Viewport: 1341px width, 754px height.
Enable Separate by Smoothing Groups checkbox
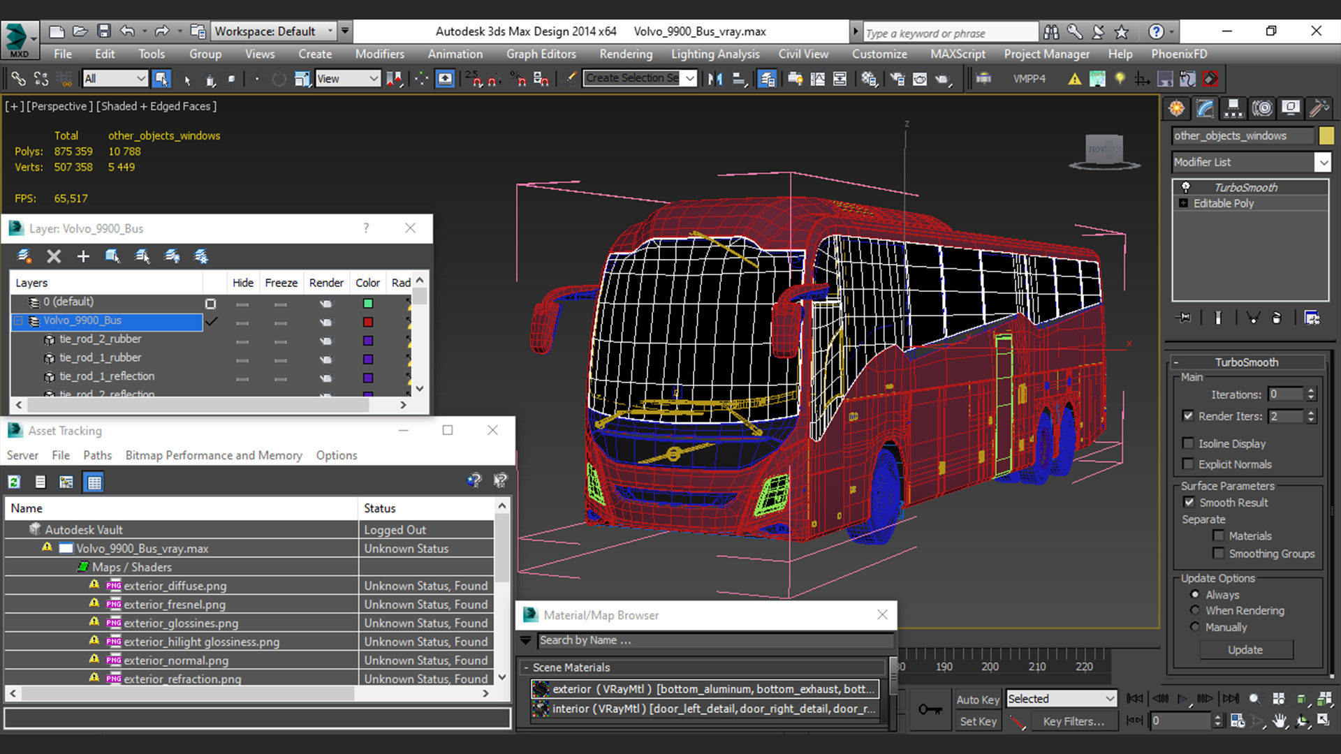tap(1218, 553)
